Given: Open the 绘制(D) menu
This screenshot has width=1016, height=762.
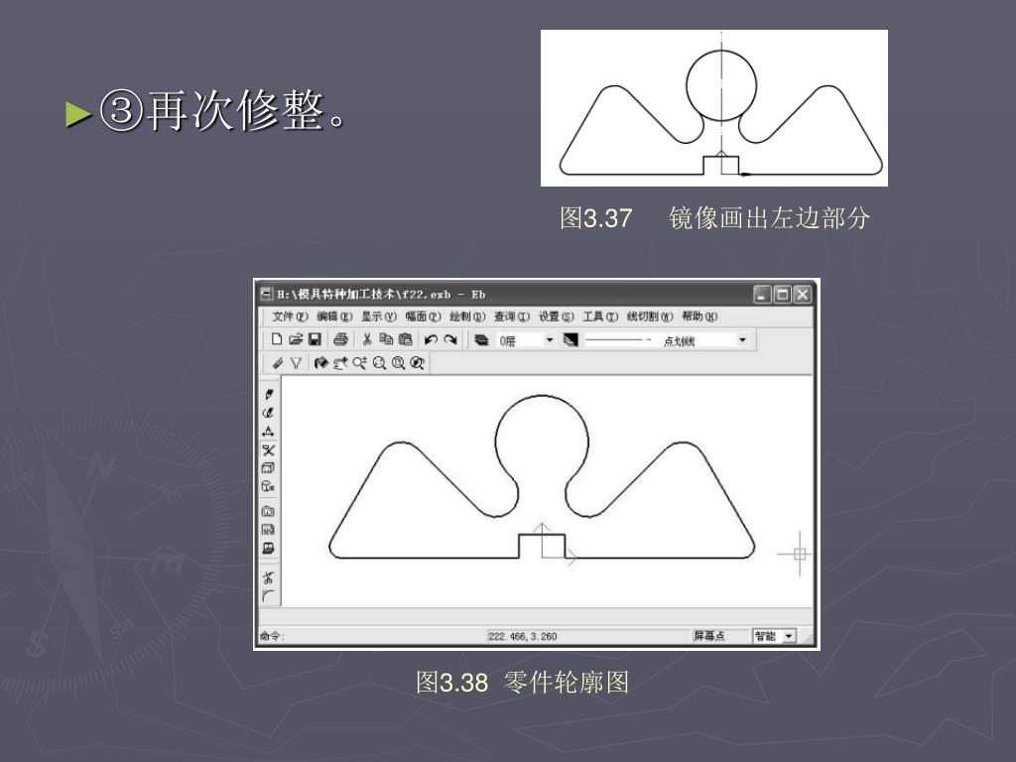Looking at the screenshot, I should pyautogui.click(x=467, y=317).
